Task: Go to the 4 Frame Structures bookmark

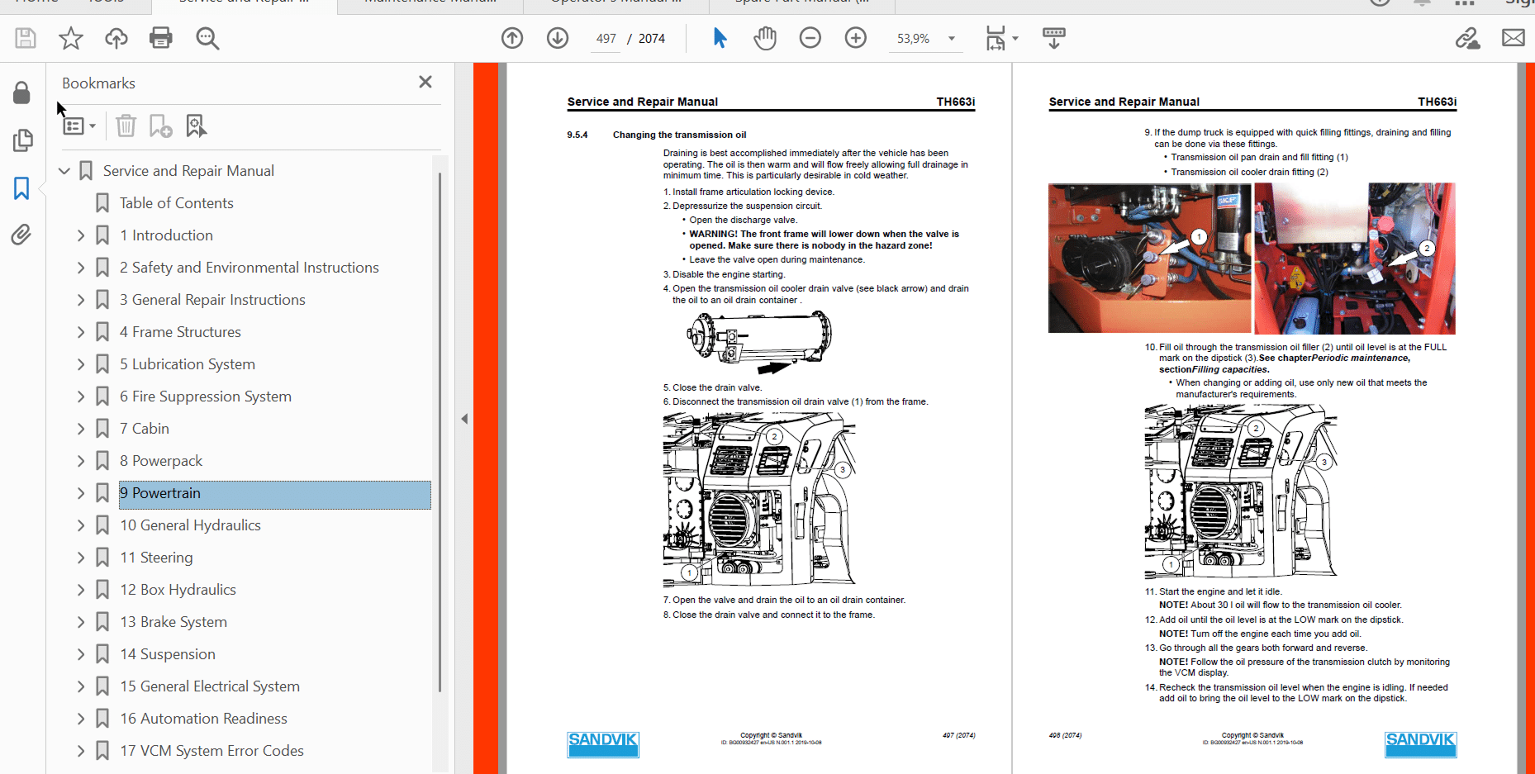Action: (x=180, y=332)
